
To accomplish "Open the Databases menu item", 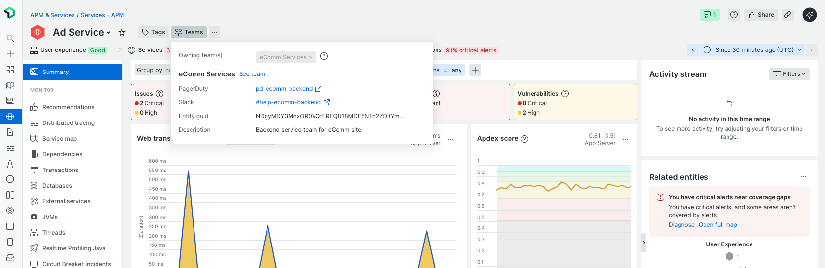I will [x=57, y=186].
